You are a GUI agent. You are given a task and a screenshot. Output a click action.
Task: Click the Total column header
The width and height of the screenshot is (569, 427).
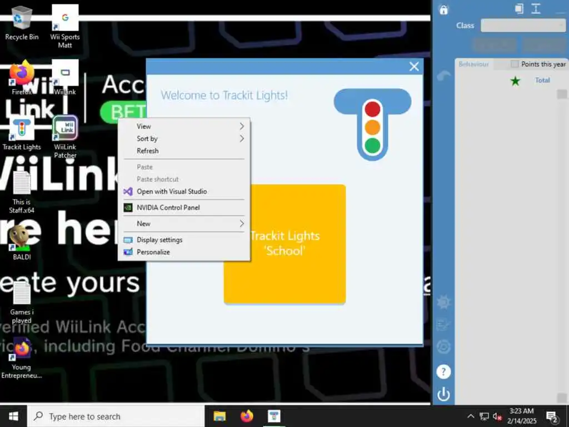pyautogui.click(x=542, y=80)
